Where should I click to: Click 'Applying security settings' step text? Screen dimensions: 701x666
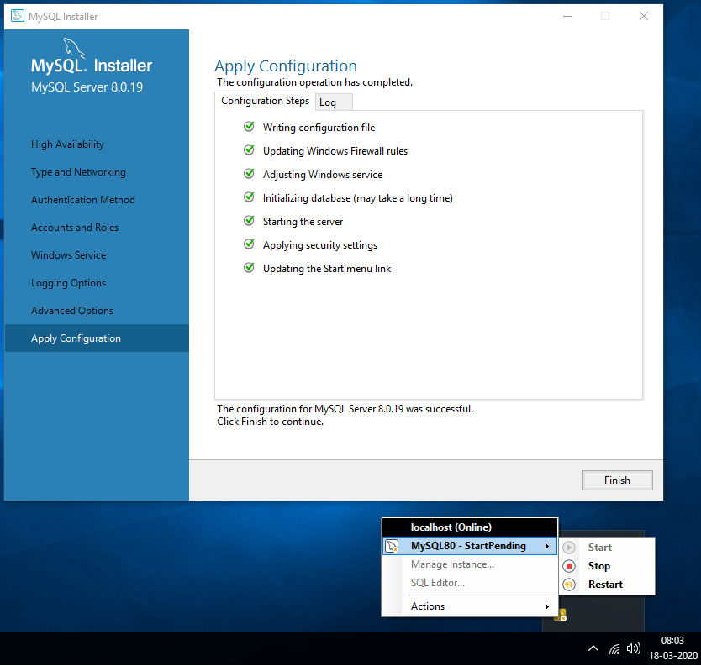pyautogui.click(x=320, y=245)
